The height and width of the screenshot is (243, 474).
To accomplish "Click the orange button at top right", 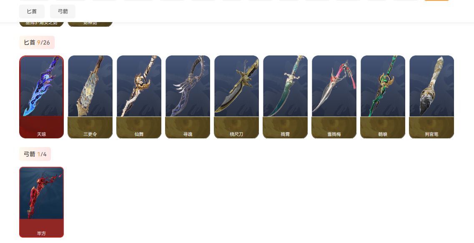I will [436, 0].
